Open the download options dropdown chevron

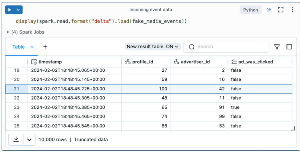[x=29, y=140]
